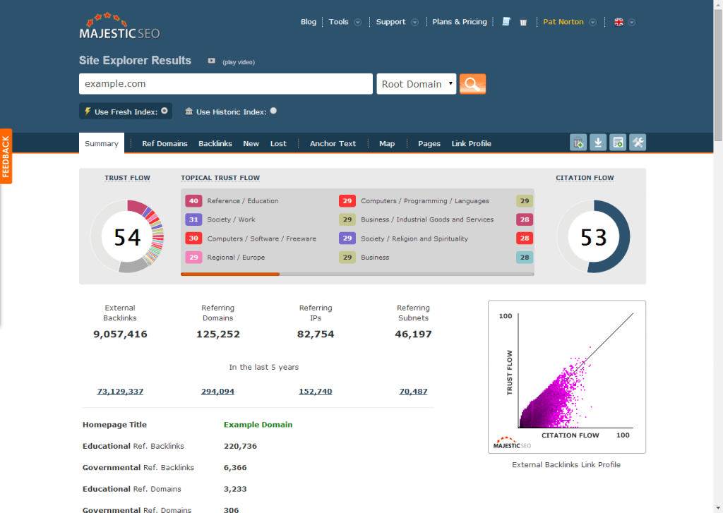Expand the Tools menu arrow
The width and height of the screenshot is (723, 513).
[358, 22]
